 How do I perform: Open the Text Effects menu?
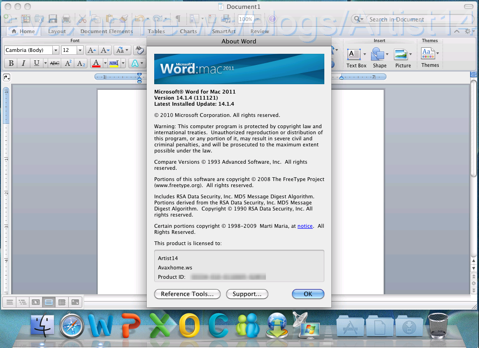(x=137, y=63)
